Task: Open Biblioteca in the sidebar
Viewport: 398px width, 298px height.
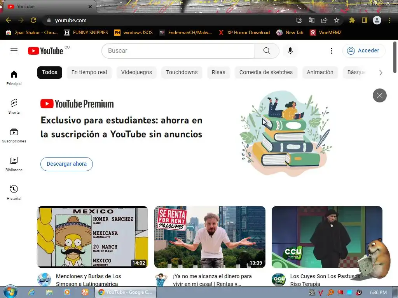Action: point(14,164)
